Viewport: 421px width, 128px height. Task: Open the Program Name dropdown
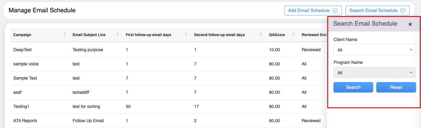pos(374,73)
